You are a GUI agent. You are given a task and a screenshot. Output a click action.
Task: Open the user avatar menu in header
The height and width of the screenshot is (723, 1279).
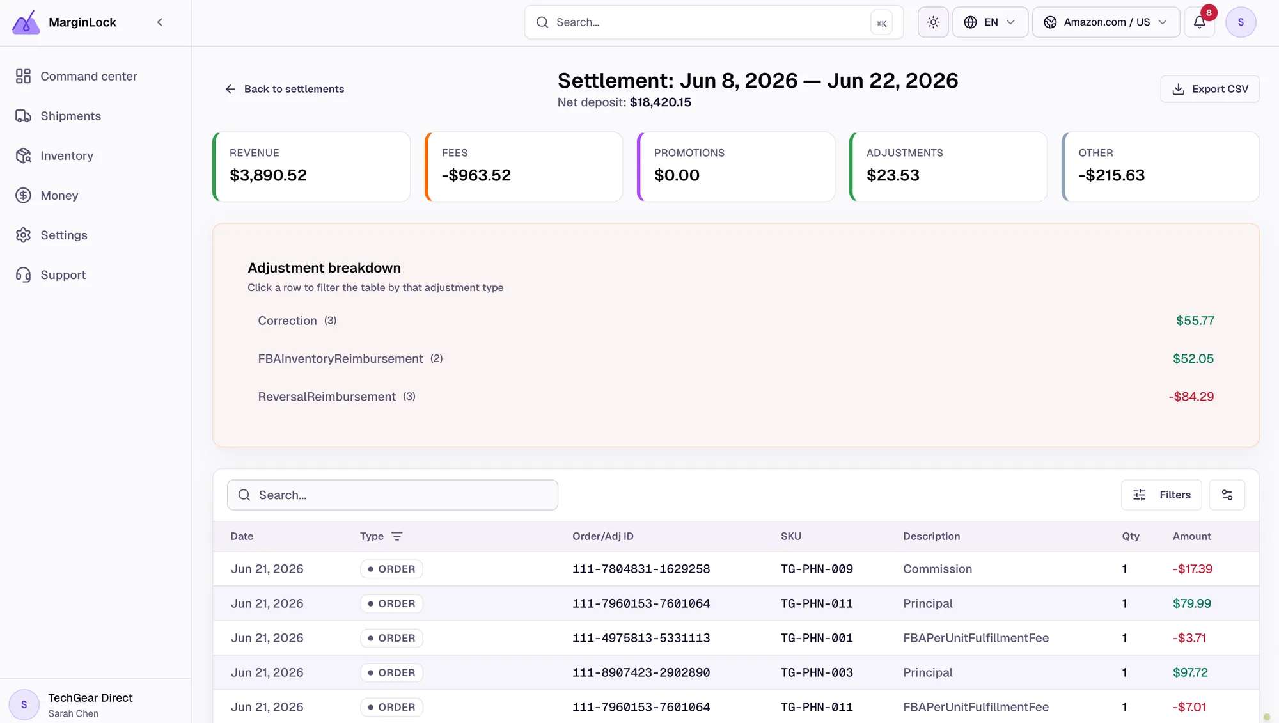[x=1241, y=22]
